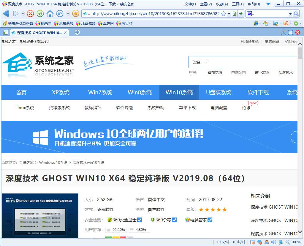Open the dropdown next to the back/forward buttons
This screenshot has width=304, height=246.
23,14
